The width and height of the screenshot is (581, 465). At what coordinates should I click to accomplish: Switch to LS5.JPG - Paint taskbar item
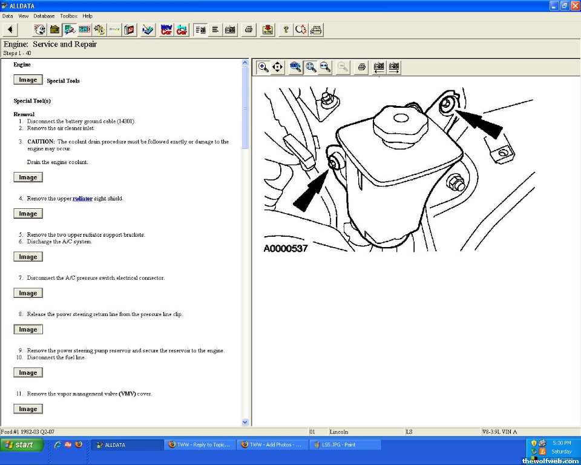point(345,444)
